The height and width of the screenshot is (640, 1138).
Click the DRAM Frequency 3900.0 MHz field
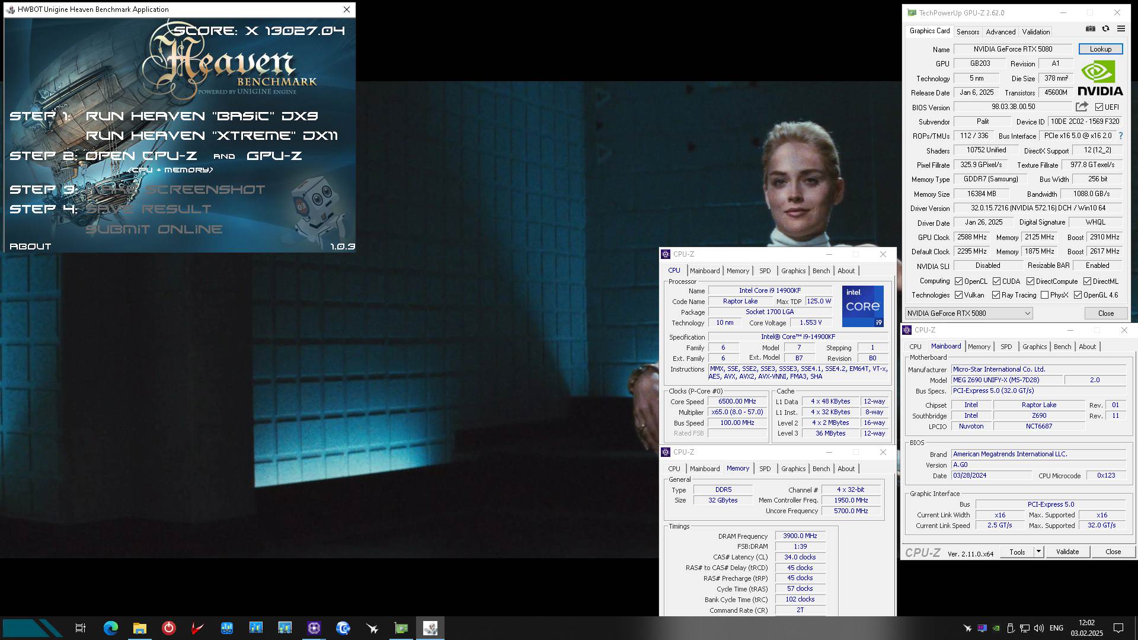pyautogui.click(x=800, y=536)
